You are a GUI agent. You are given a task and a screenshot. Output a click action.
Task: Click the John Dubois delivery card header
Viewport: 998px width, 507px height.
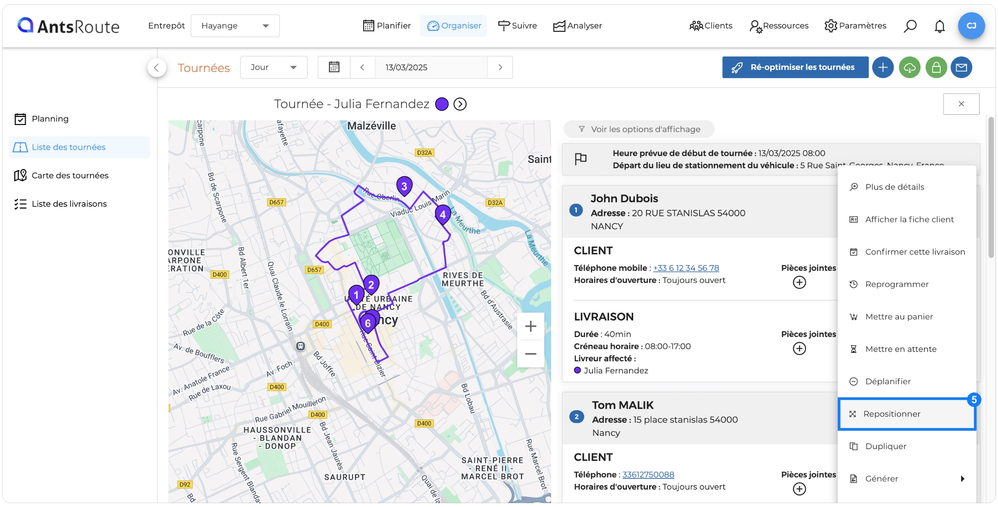click(700, 212)
